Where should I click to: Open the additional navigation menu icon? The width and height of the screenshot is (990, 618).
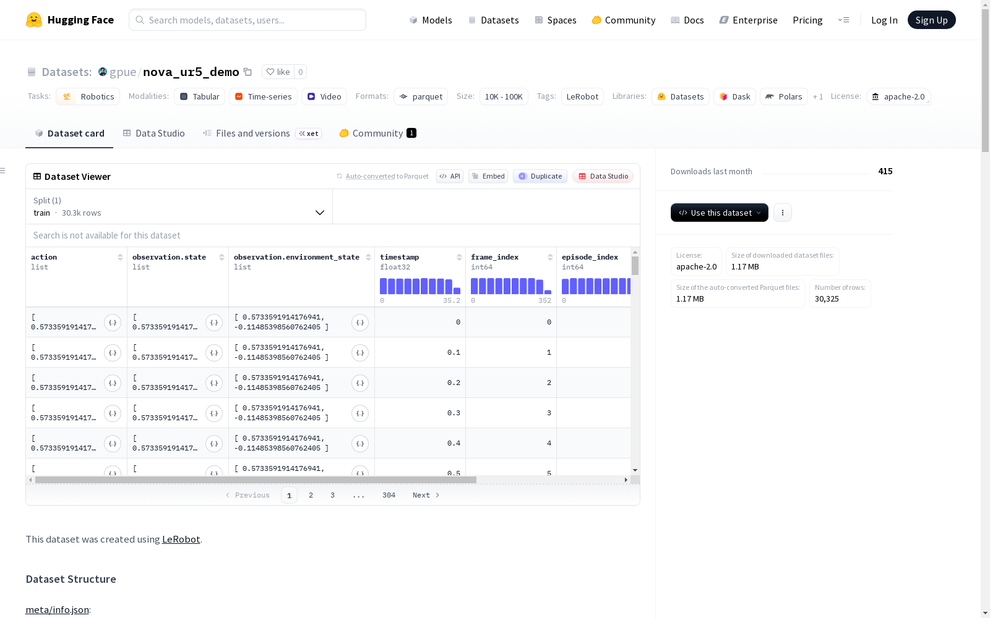[843, 20]
